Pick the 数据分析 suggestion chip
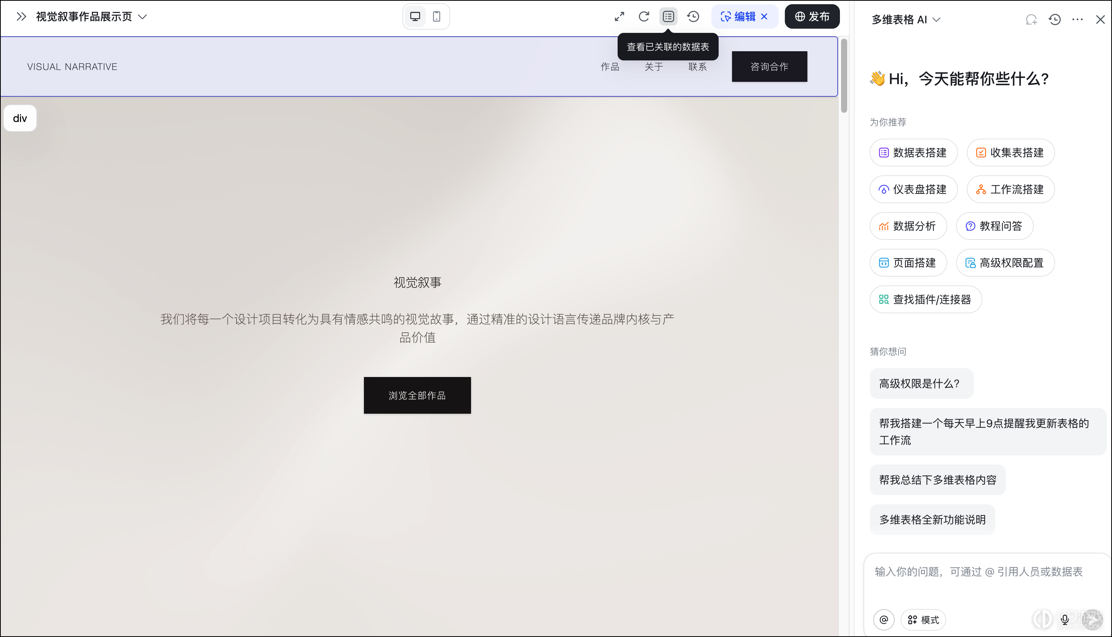The height and width of the screenshot is (637, 1112). coord(908,226)
